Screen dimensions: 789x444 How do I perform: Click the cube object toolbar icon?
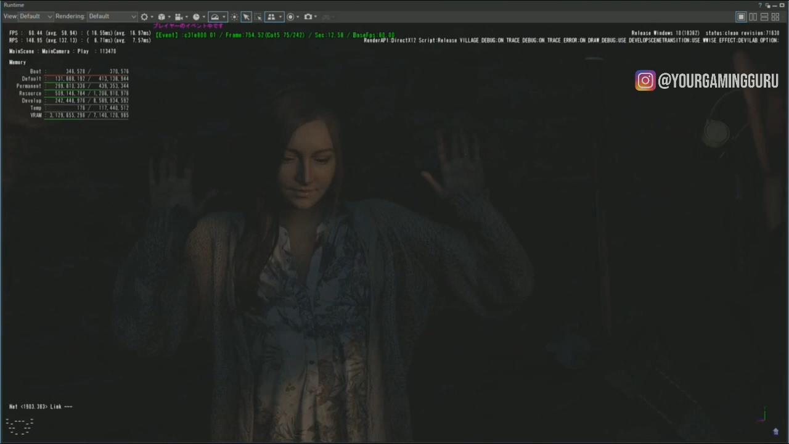[161, 17]
